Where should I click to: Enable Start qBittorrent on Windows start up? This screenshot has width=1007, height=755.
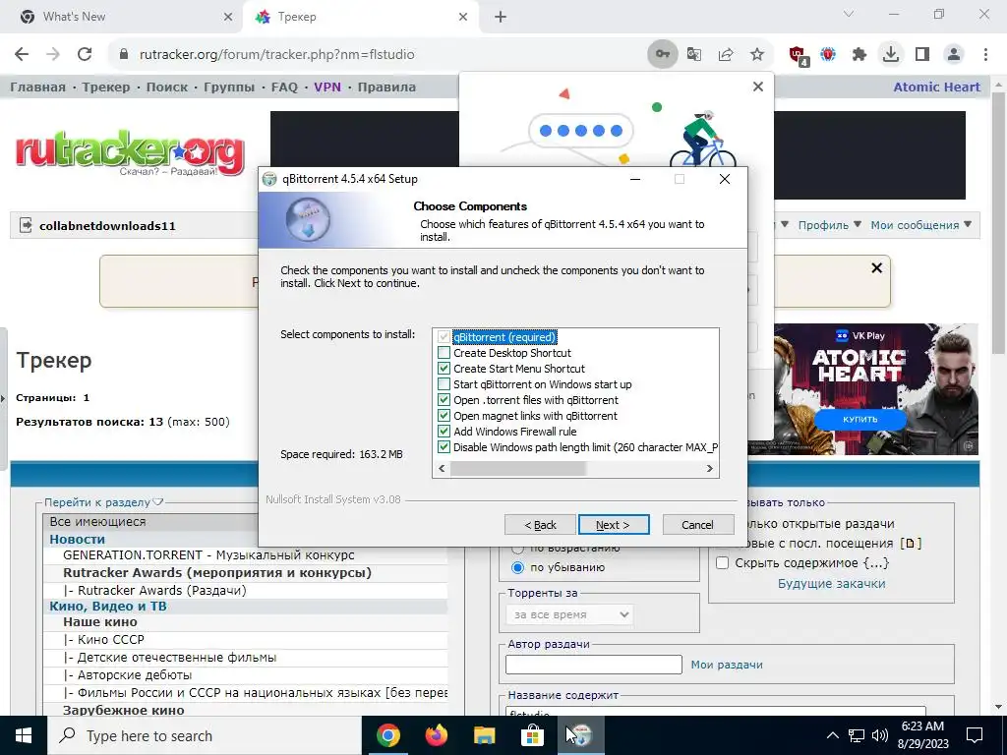444,384
